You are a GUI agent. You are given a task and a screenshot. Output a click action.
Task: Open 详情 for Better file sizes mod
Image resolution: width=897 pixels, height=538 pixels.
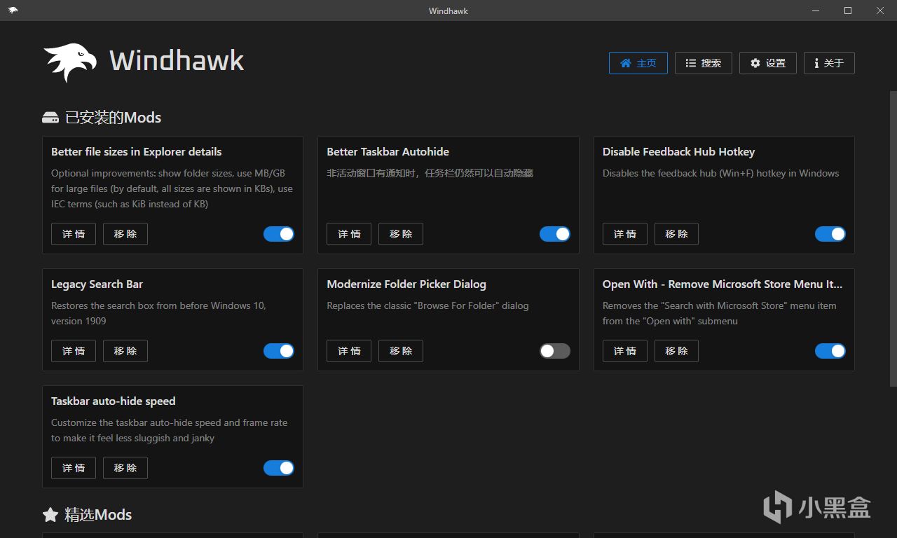74,234
